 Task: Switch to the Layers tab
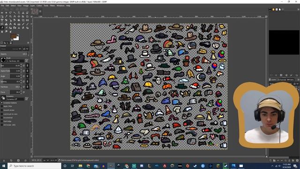[x=273, y=80]
